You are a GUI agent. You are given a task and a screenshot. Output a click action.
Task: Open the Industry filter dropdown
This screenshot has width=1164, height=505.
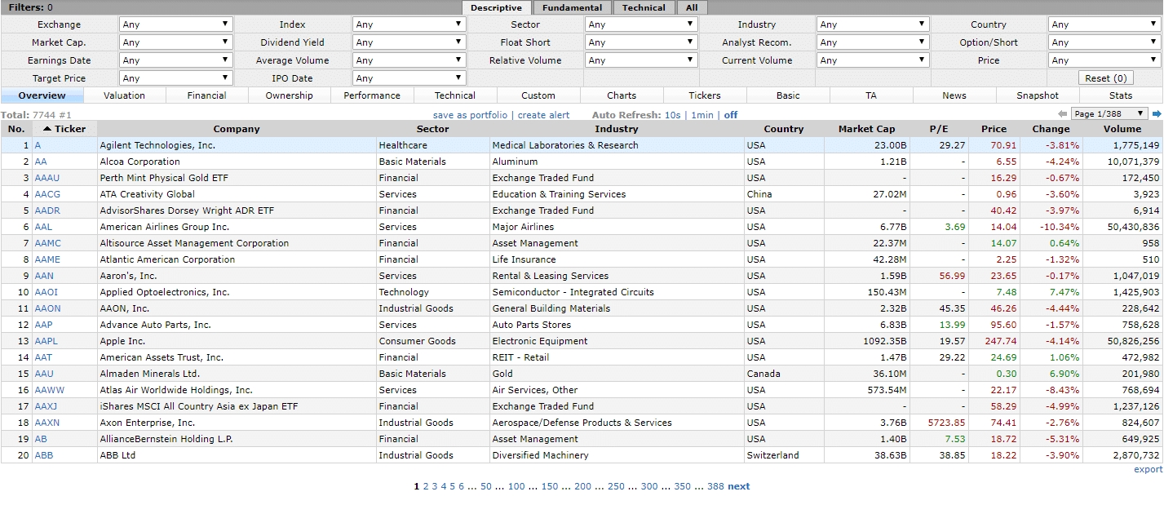[x=873, y=24]
